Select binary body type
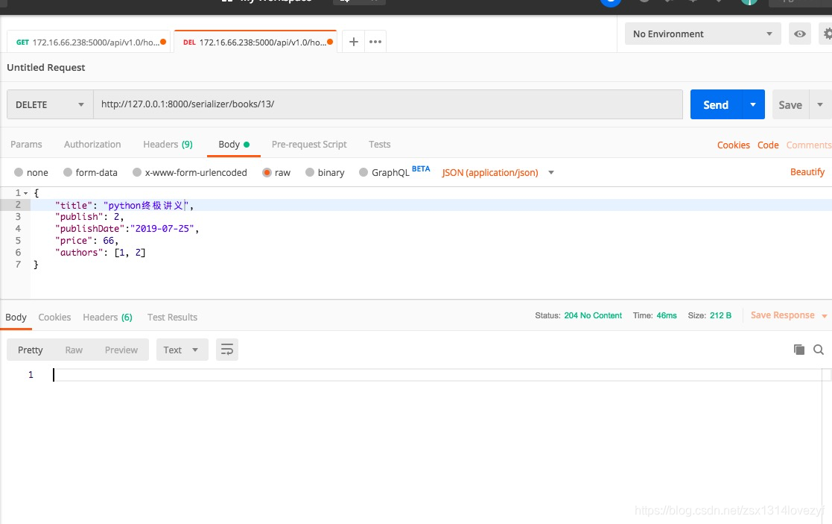This screenshot has height=524, width=832. (x=325, y=172)
